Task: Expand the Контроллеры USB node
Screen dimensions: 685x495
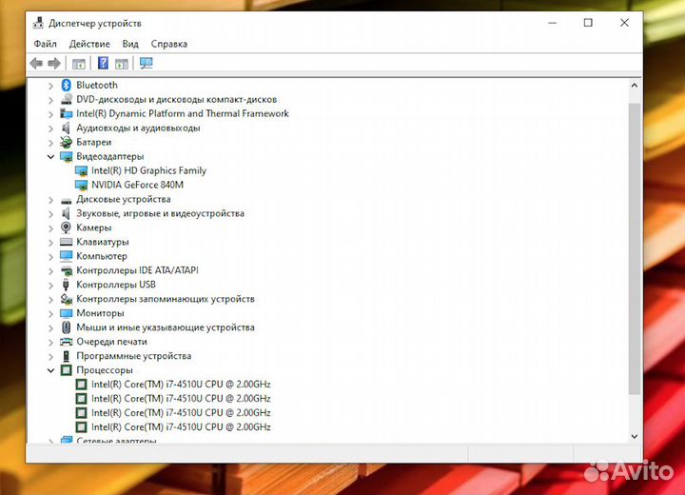Action: (x=50, y=286)
